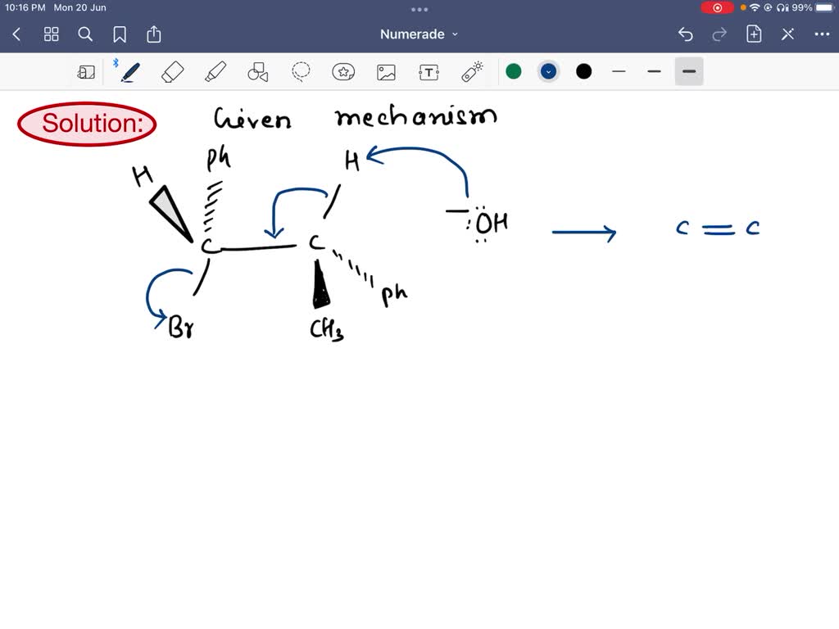Open the blue color ink options chevron
Viewport: 839px width, 629px height.
point(548,71)
